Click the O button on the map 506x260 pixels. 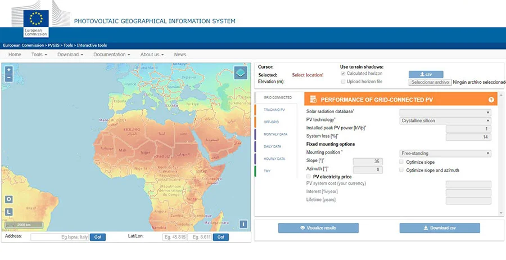(x=9, y=199)
